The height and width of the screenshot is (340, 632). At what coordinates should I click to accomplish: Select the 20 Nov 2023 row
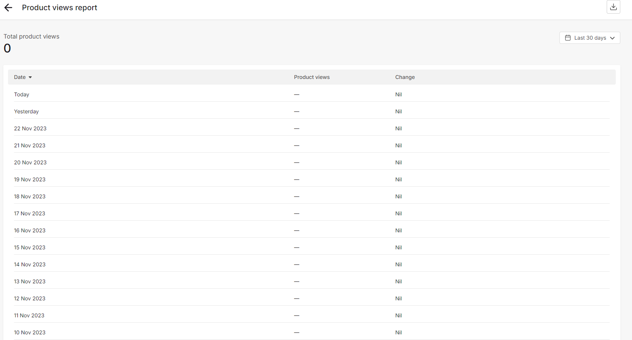click(312, 162)
